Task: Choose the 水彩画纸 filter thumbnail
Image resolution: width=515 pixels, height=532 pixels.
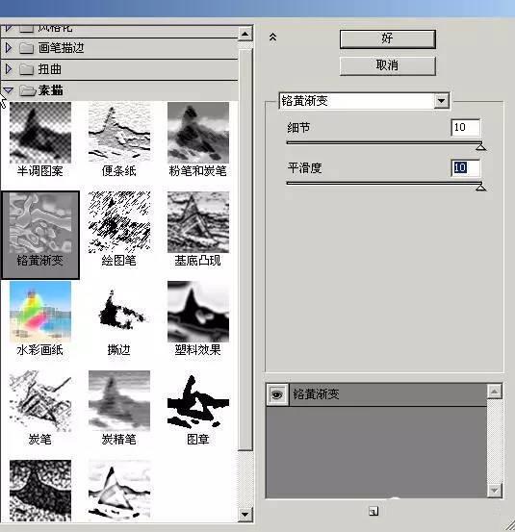Action: [x=40, y=312]
